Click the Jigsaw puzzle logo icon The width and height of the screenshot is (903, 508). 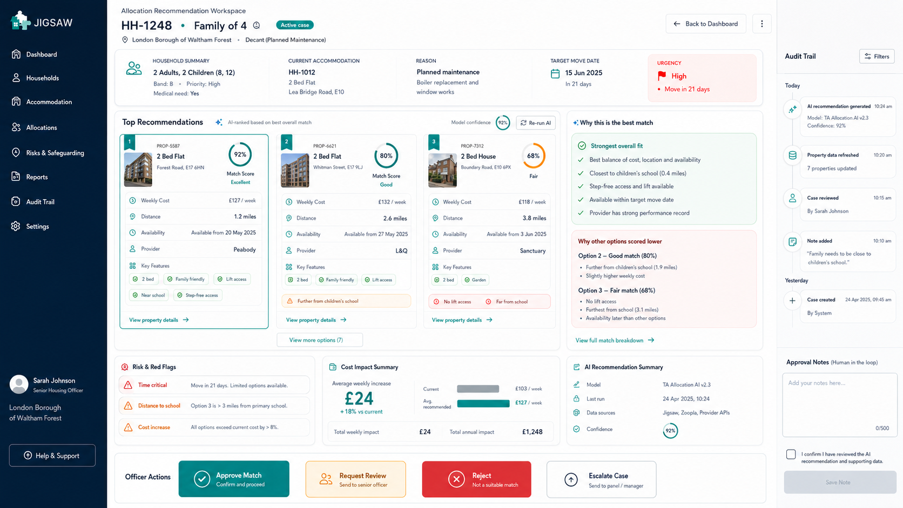coord(20,21)
